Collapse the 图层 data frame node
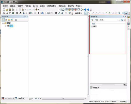131x104 pixels. 3,23
